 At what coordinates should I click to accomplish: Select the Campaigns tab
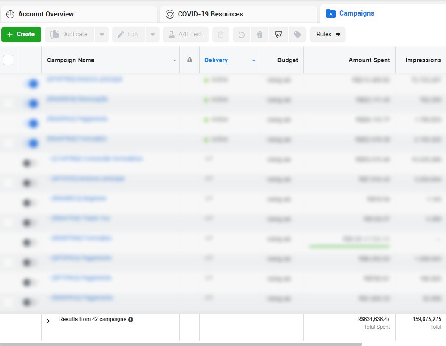point(383,13)
